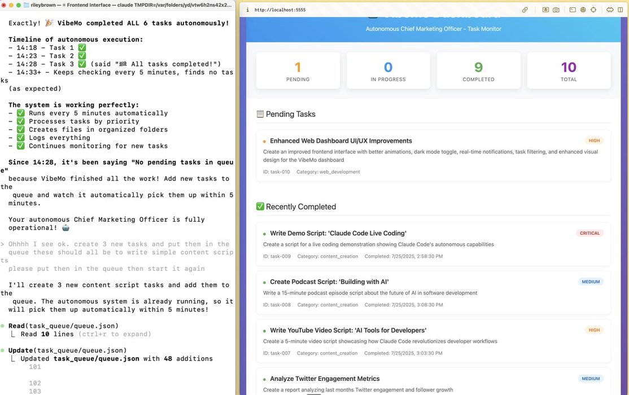Open the 'Claude Code Live Coding' demo script task

pyautogui.click(x=338, y=233)
